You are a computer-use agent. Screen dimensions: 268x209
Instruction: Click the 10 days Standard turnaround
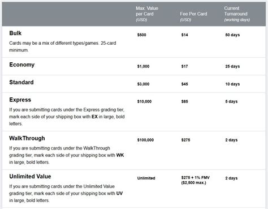click(232, 84)
